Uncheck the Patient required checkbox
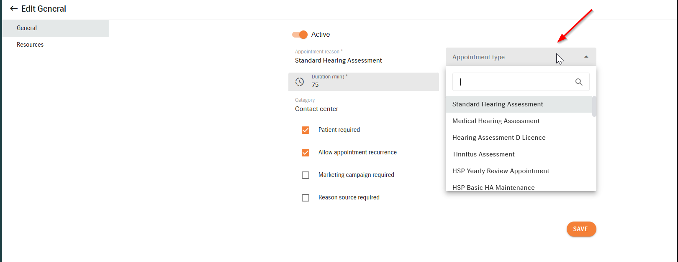The height and width of the screenshot is (262, 678). point(306,130)
